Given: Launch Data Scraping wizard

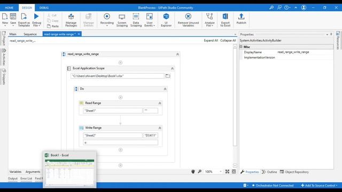Looking at the screenshot, I should click(136, 20).
